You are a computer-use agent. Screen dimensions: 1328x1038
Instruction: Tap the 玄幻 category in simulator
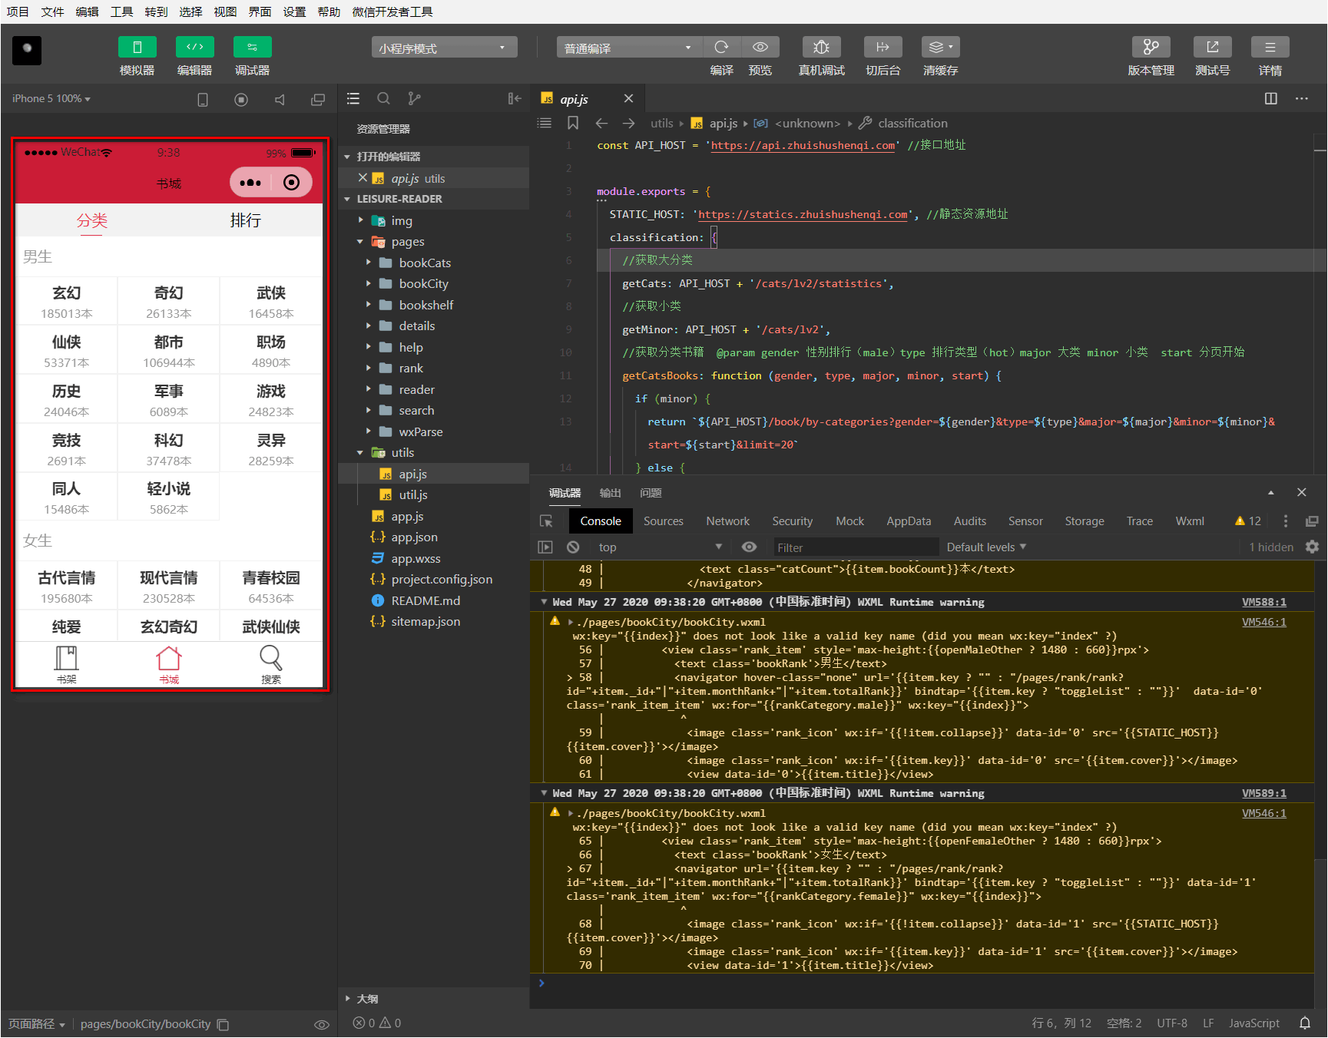tap(67, 302)
